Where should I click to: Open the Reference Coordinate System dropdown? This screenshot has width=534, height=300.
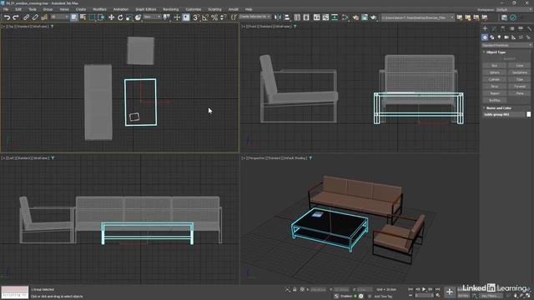[x=152, y=17]
